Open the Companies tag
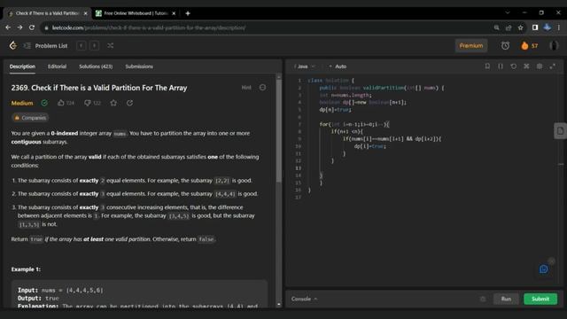This screenshot has width=567, height=319. coord(30,118)
